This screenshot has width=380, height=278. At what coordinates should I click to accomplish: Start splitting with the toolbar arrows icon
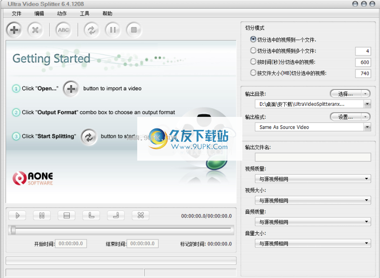(91, 30)
